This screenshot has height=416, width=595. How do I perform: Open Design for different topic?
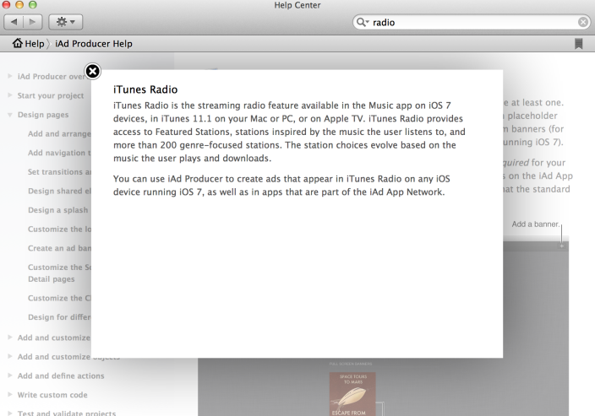[x=59, y=317]
